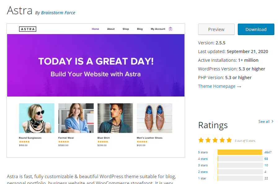This screenshot has height=184, width=279.
Task: Click the $199.00 price text
Action: [23, 145]
